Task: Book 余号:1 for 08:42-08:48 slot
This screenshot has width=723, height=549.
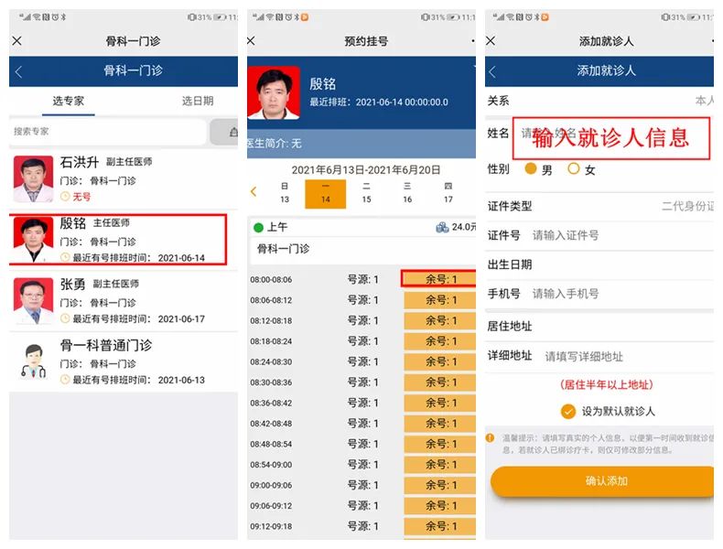Action: [439, 423]
